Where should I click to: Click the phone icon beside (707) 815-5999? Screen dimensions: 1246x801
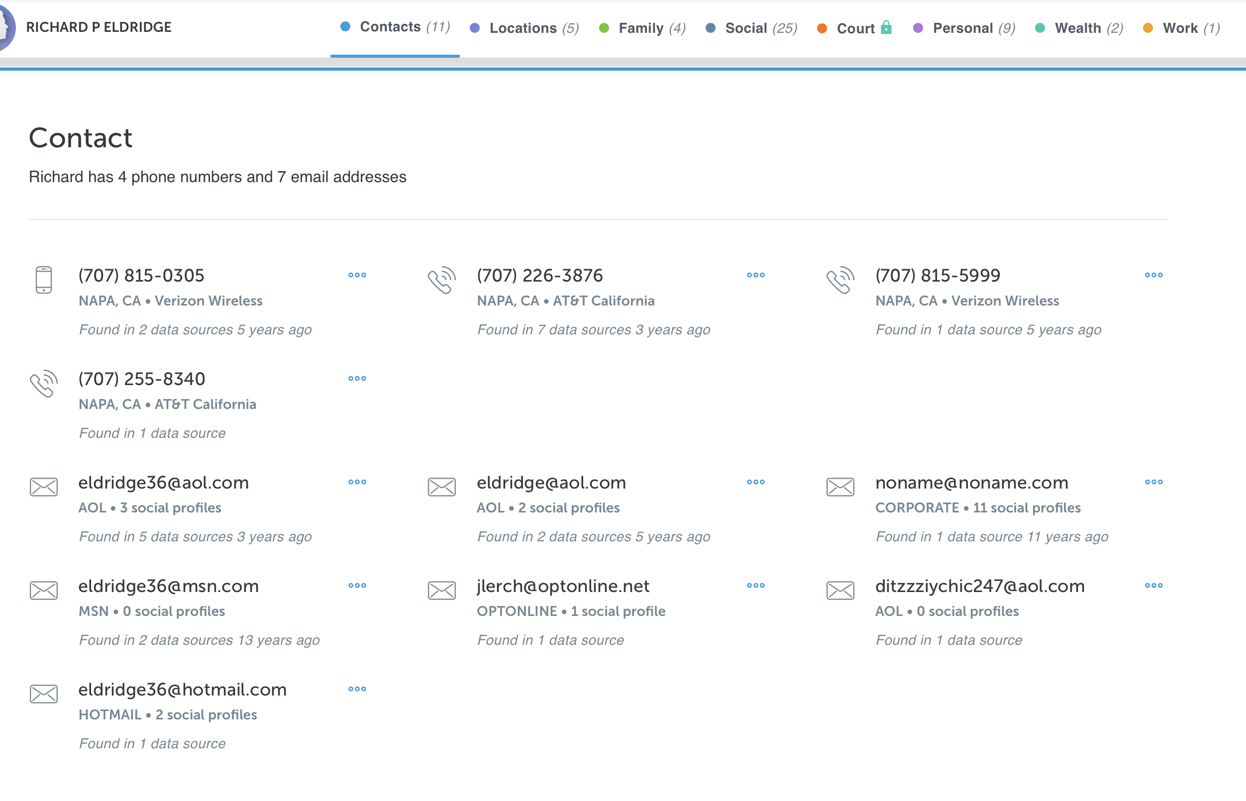coord(840,280)
